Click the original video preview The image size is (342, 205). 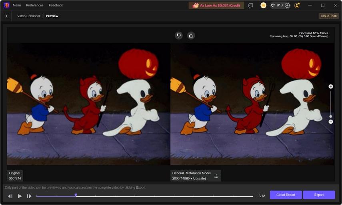click(x=88, y=104)
